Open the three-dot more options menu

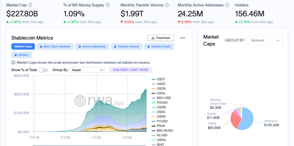[x=182, y=38]
